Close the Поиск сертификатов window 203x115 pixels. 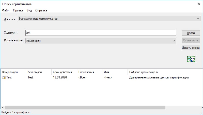tap(199, 4)
